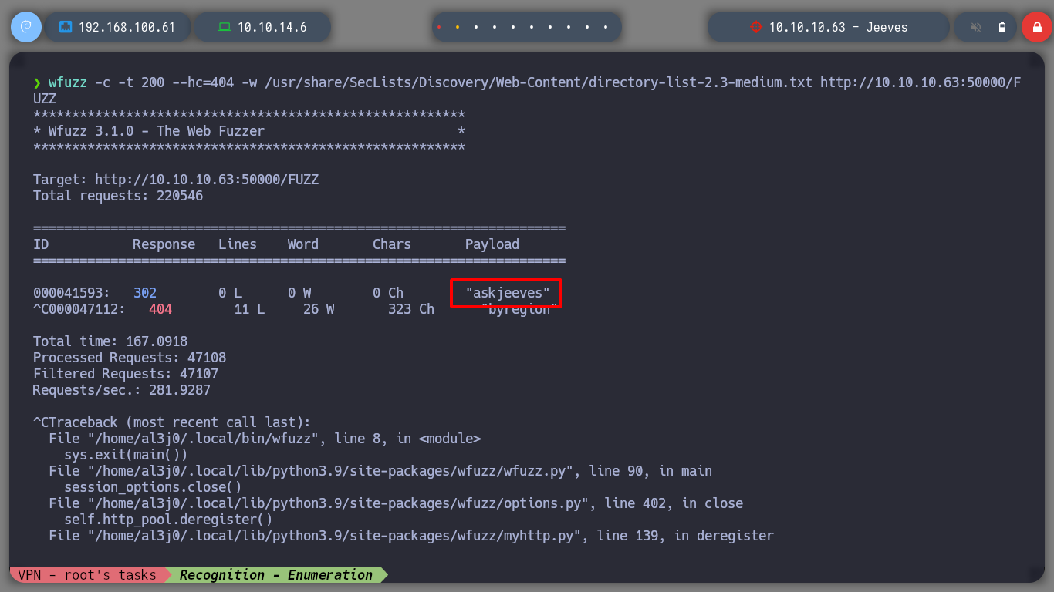Click the wfuzz/myhttp.py line 139 traceback entry

[x=411, y=536]
